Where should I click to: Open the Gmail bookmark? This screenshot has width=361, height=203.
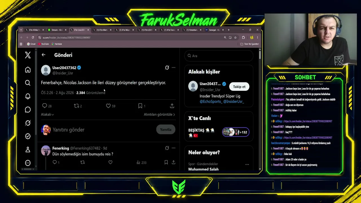coord(31,44)
